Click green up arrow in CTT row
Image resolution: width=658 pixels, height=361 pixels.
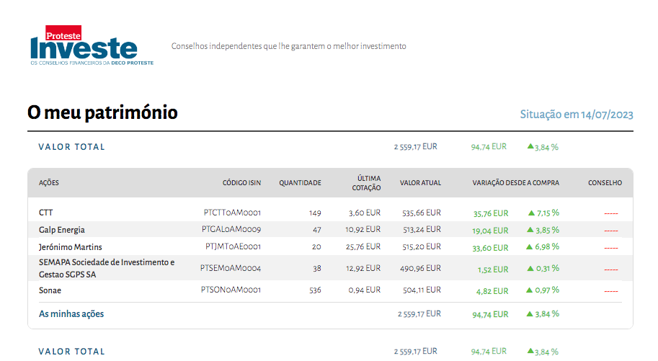(x=531, y=213)
